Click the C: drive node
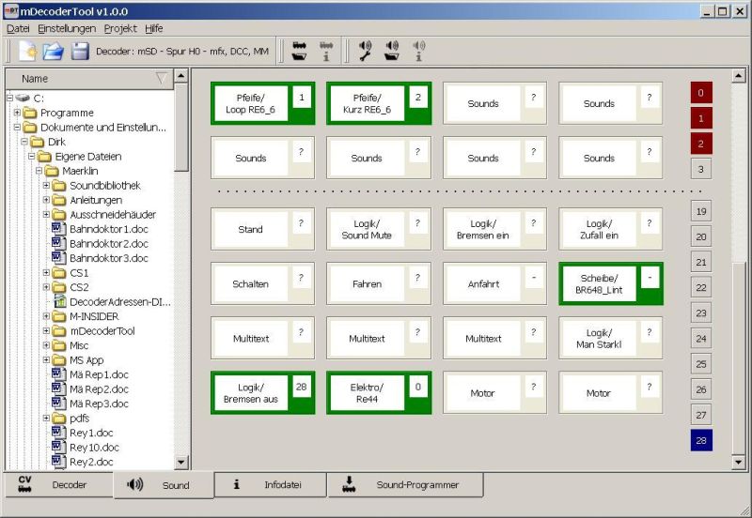The image size is (752, 518). click(30, 99)
